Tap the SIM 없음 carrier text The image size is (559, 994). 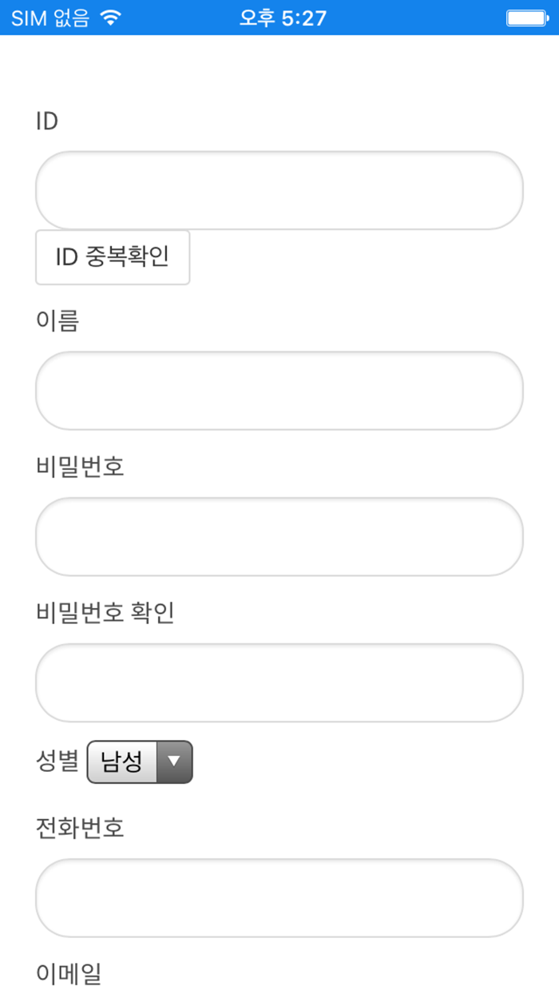[x=50, y=18]
